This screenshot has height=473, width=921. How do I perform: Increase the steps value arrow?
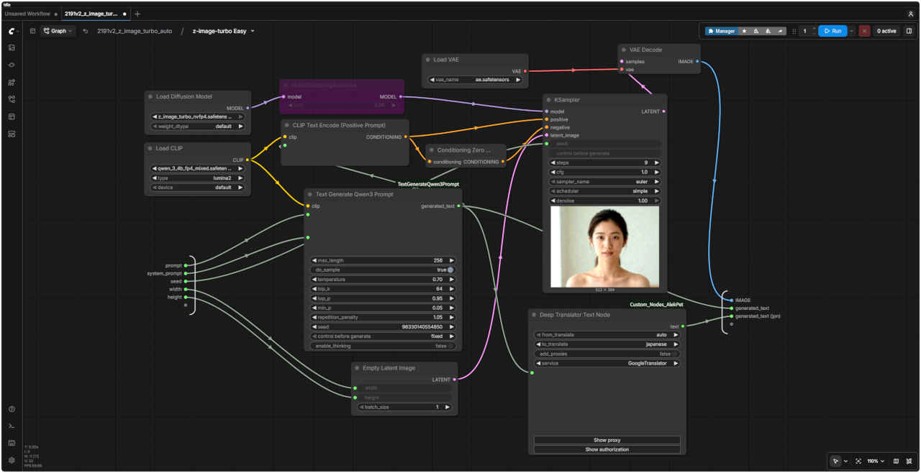(656, 163)
